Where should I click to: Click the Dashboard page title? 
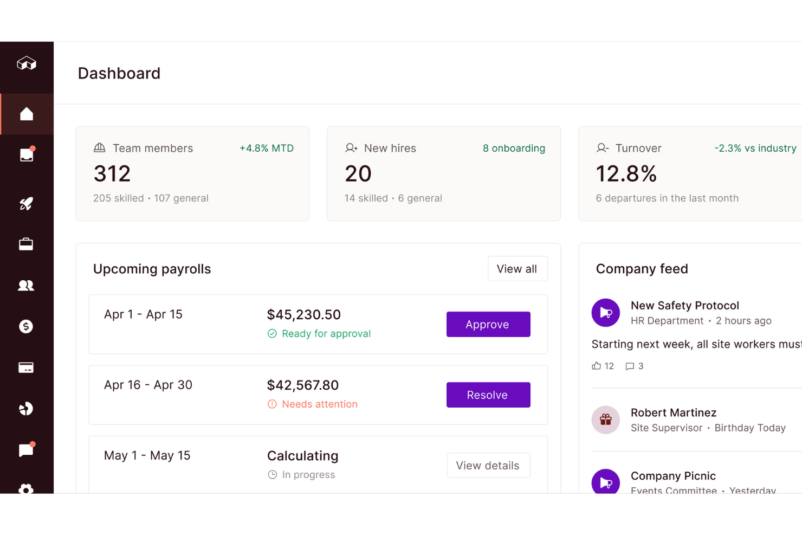(119, 73)
